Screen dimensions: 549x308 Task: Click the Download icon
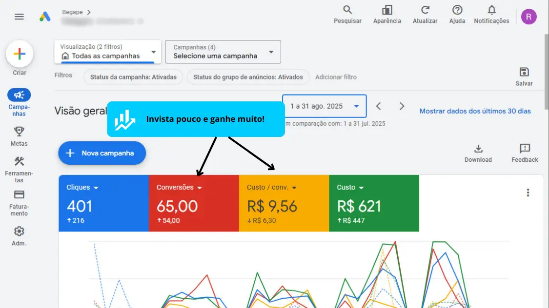[478, 149]
